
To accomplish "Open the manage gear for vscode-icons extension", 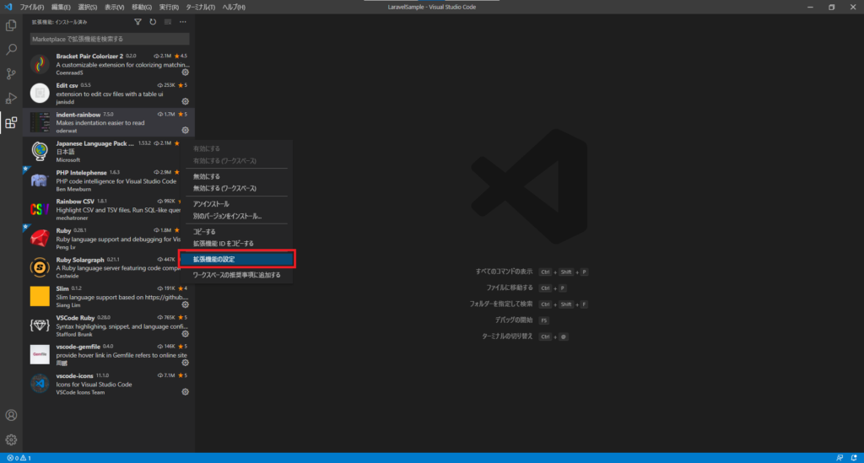I will (185, 391).
